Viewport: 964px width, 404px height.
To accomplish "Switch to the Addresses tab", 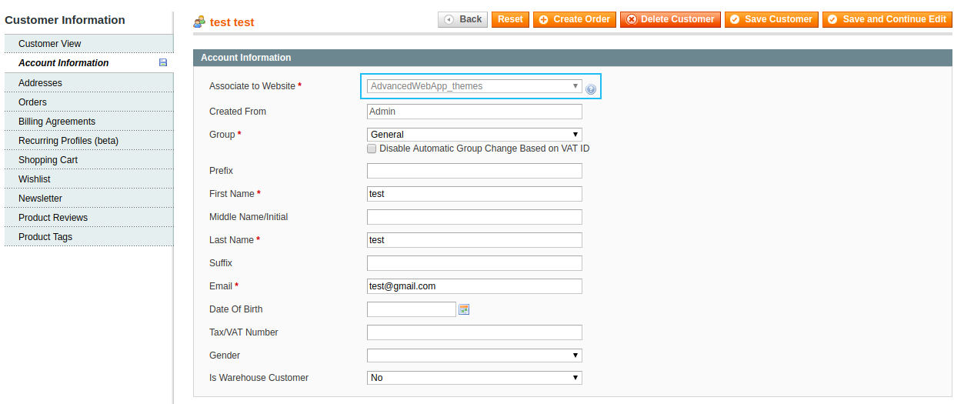I will [40, 83].
